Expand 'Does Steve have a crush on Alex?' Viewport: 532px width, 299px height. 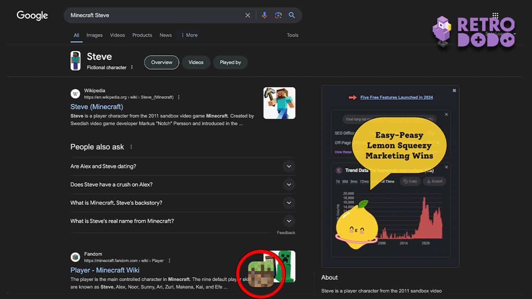[x=183, y=184]
